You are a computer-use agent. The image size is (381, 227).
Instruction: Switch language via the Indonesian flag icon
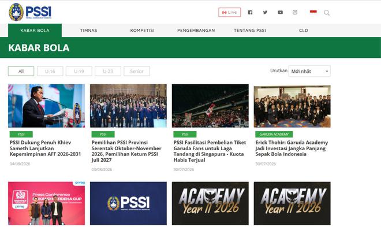313,12
